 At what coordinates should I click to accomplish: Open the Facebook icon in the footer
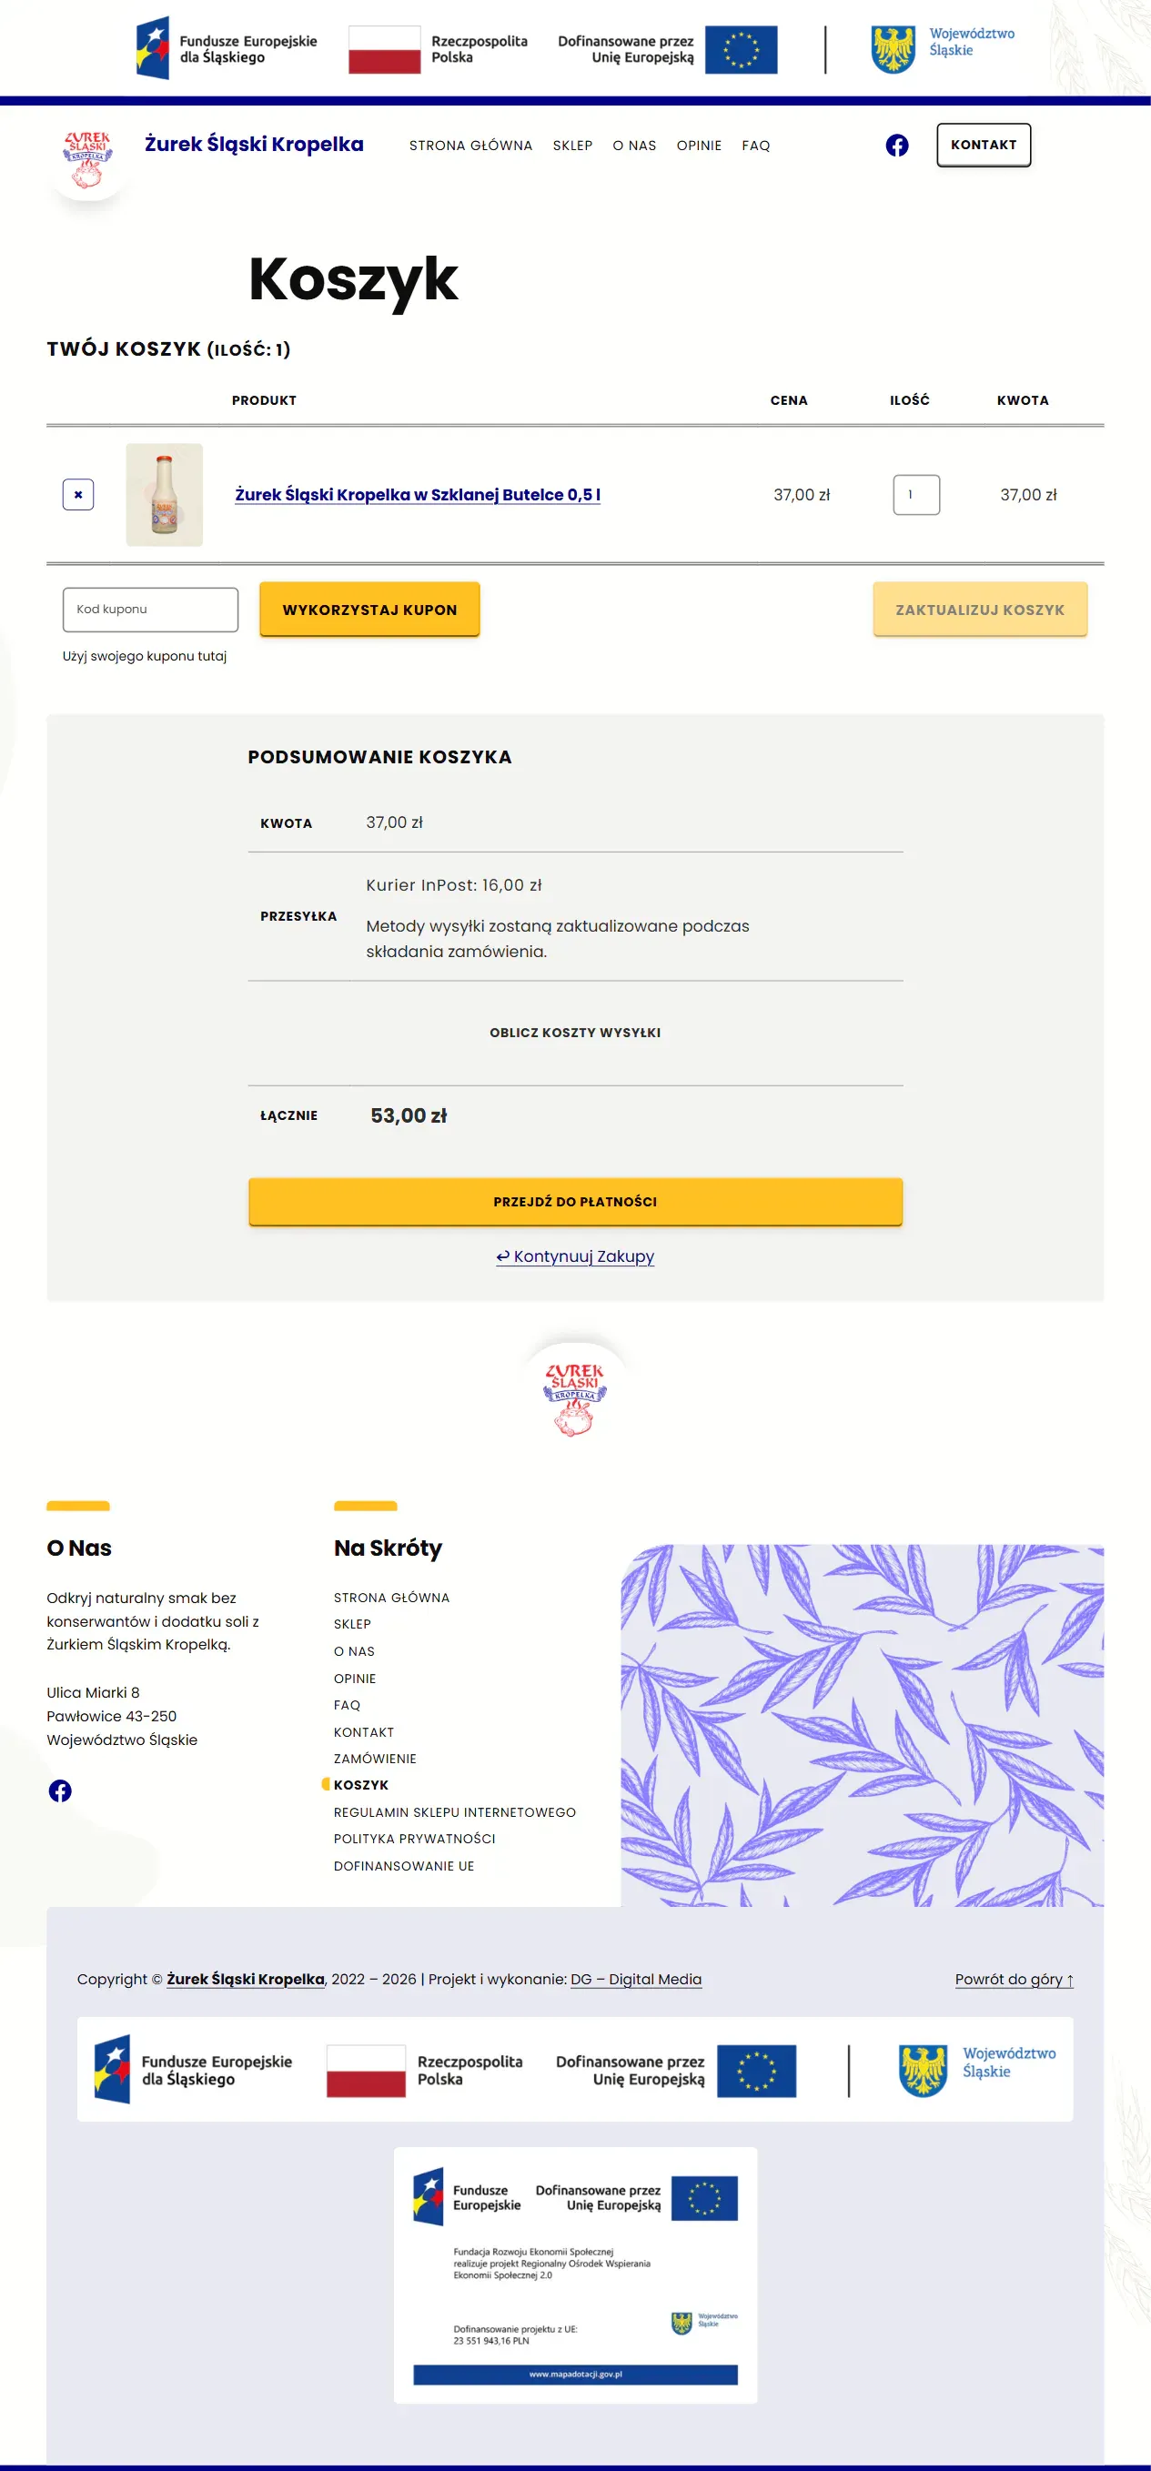[x=60, y=1790]
